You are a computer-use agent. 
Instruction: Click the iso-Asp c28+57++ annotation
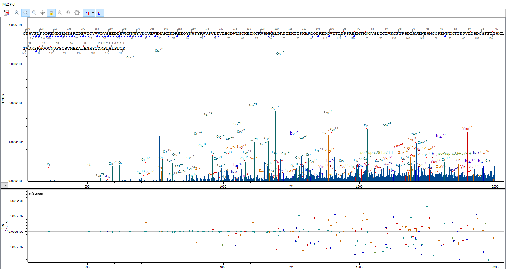coord(376,153)
